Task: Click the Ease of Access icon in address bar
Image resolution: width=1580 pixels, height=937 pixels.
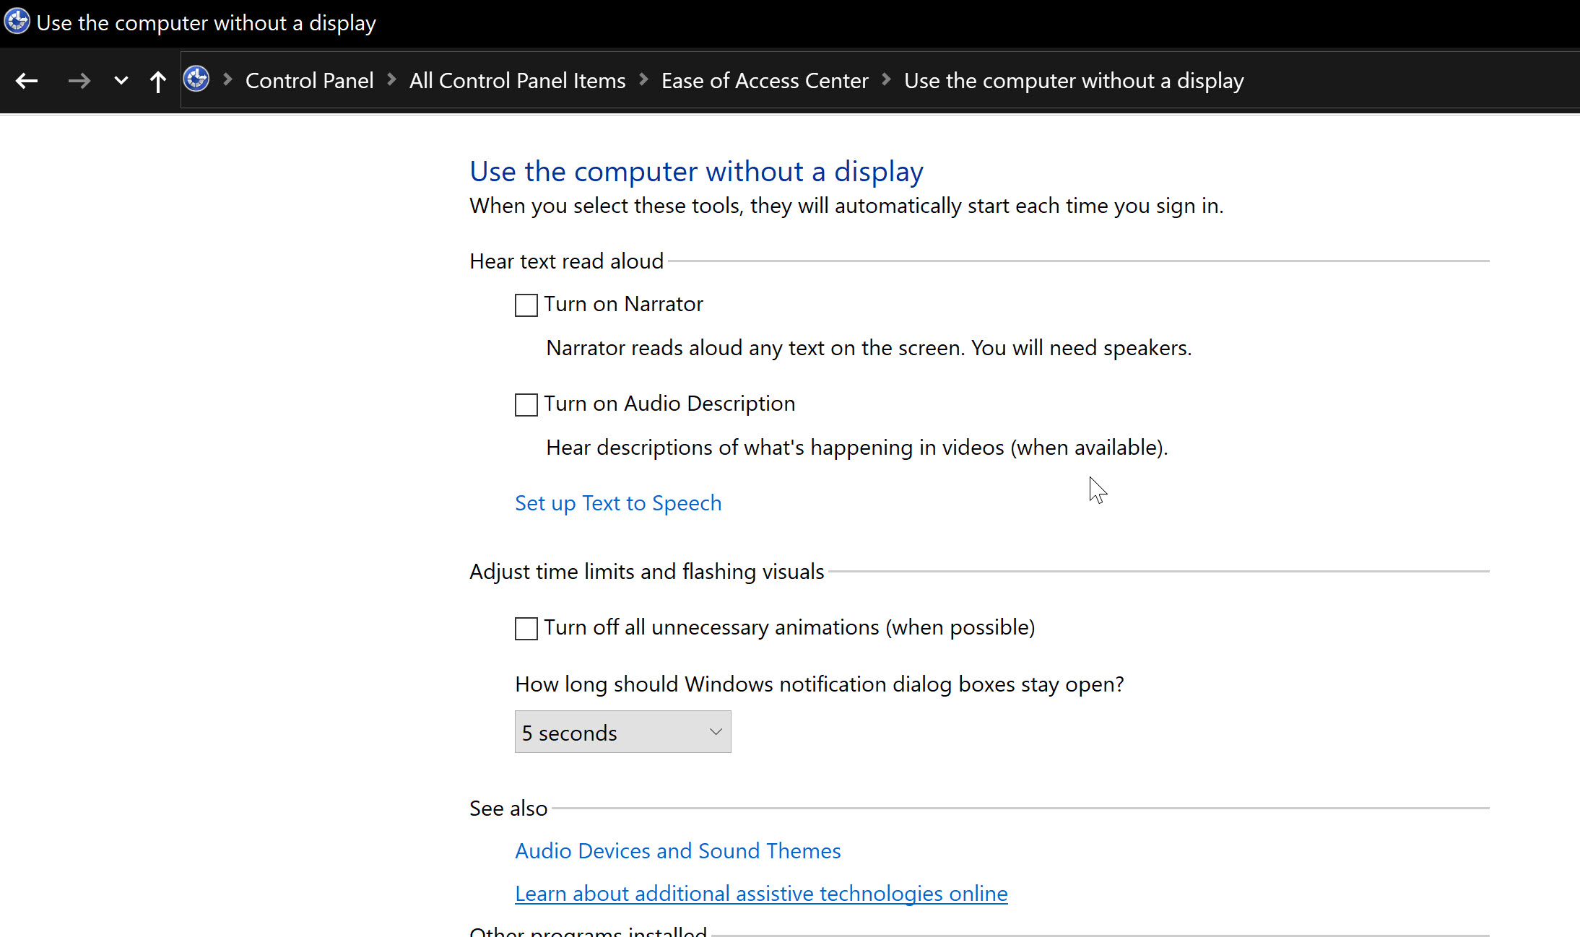Action: coord(196,79)
